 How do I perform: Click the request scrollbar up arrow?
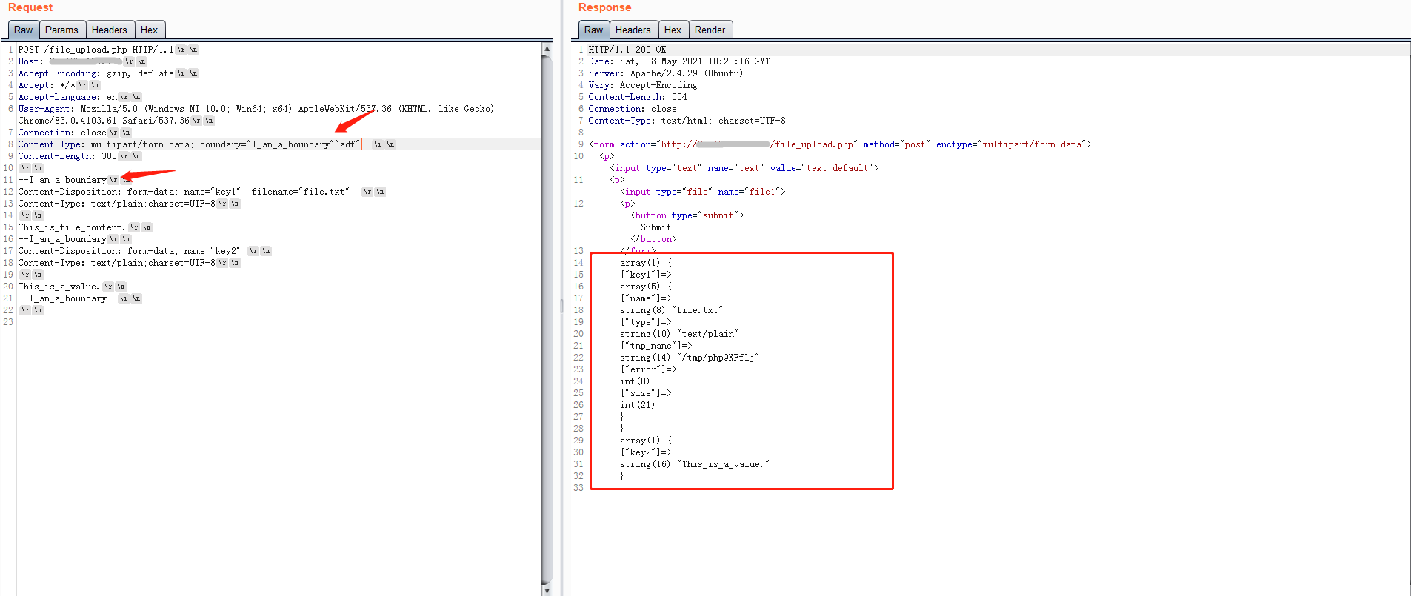[x=547, y=48]
